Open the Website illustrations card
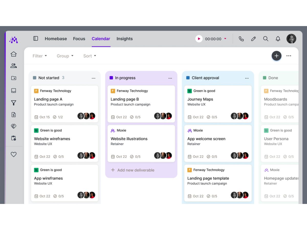Screen dimensions: 307x230 [141, 144]
